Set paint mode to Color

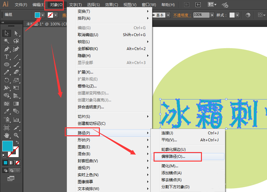(5, 163)
